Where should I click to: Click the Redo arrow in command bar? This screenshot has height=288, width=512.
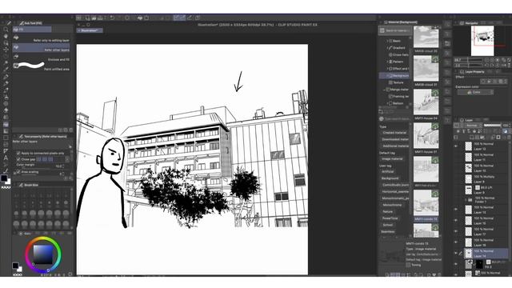[119, 18]
